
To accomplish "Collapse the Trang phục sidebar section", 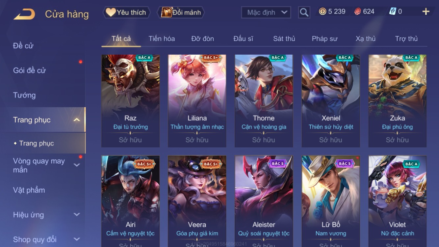I will pyautogui.click(x=77, y=120).
